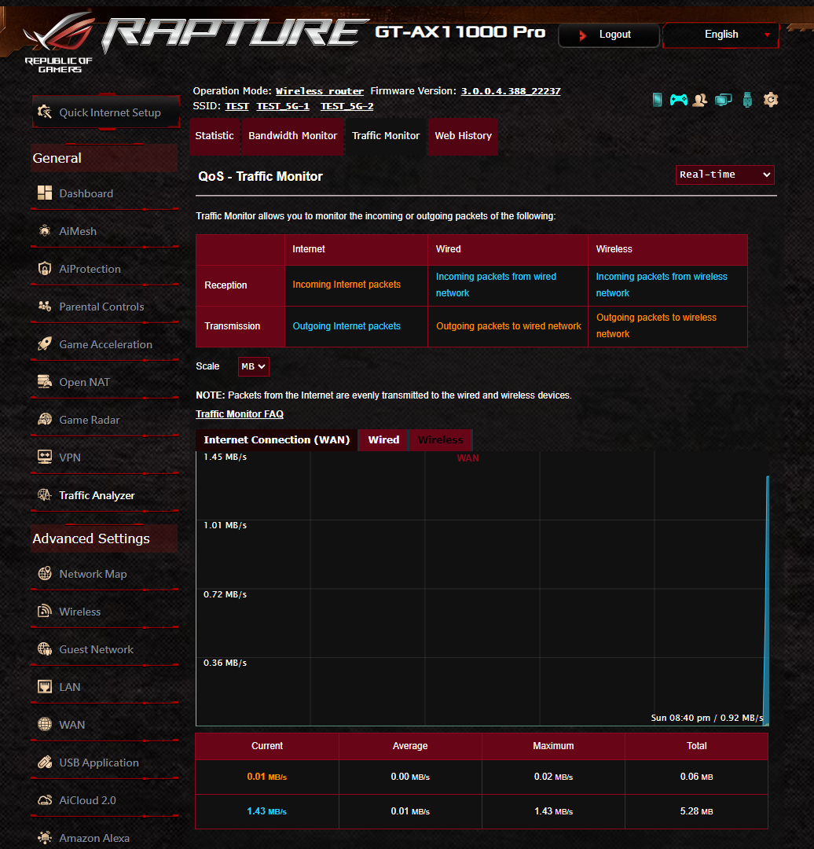Open the Wireless router operation mode link
The image size is (814, 849).
tap(319, 91)
